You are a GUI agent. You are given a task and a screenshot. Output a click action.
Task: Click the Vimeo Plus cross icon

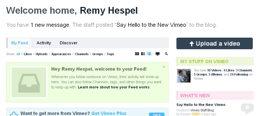[x=13, y=114]
